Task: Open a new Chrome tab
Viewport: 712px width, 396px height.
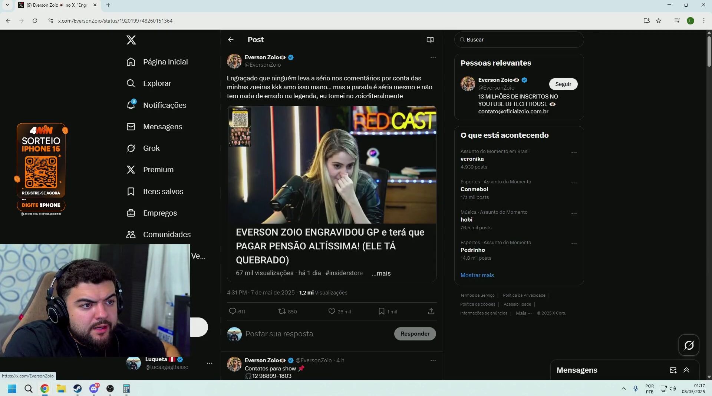Action: pos(108,5)
